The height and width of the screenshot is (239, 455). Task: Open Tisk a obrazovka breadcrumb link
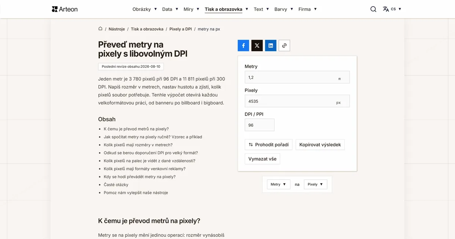coord(147,29)
